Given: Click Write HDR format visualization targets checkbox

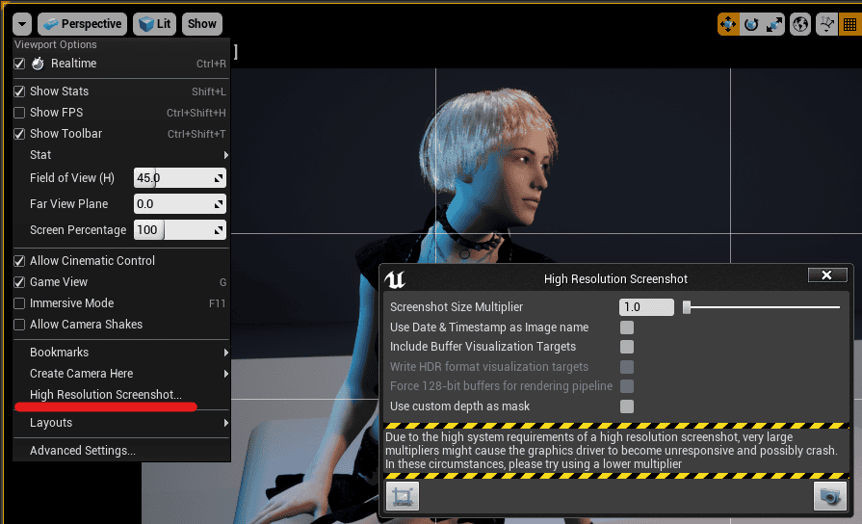Looking at the screenshot, I should click(x=627, y=367).
